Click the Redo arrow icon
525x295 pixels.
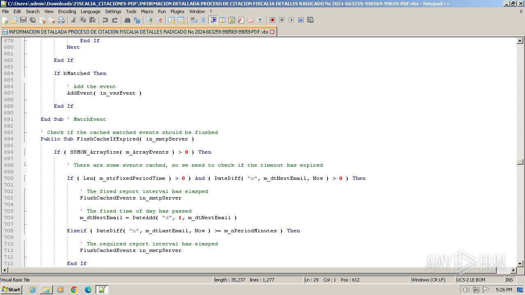(x=115, y=20)
